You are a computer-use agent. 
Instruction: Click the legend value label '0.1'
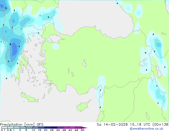3,130
